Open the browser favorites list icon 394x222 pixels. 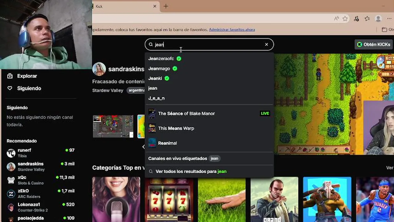coord(367,19)
